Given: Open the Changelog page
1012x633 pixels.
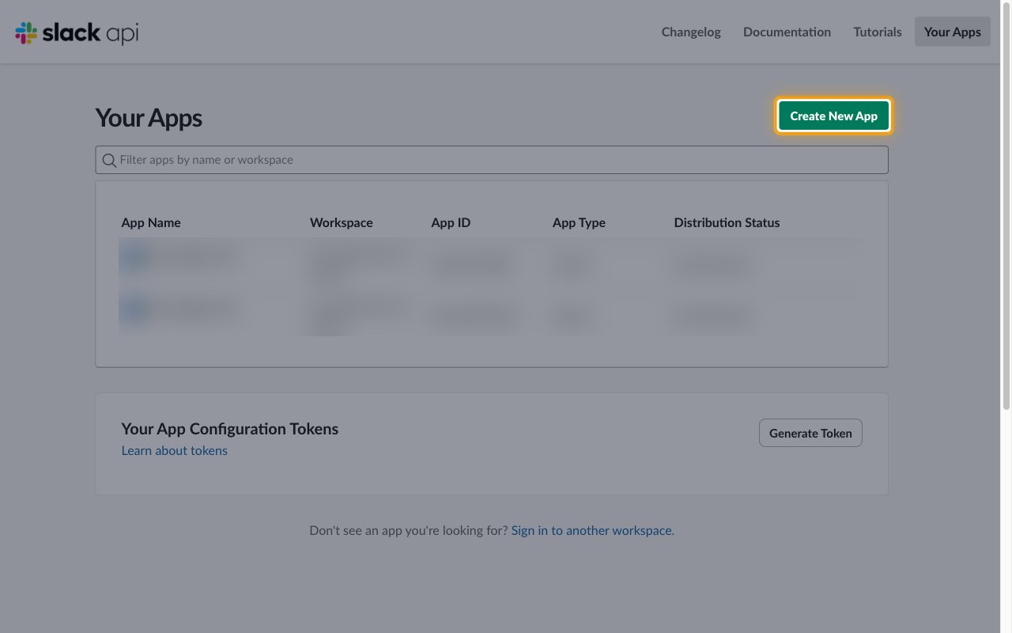Looking at the screenshot, I should coord(691,32).
